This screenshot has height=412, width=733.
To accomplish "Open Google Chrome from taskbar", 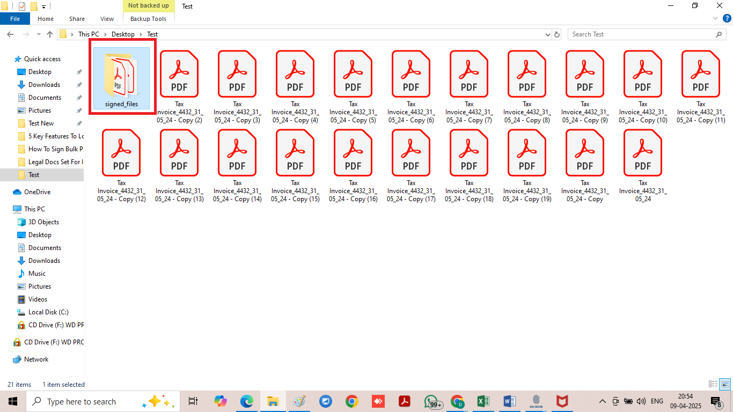I will (x=352, y=401).
